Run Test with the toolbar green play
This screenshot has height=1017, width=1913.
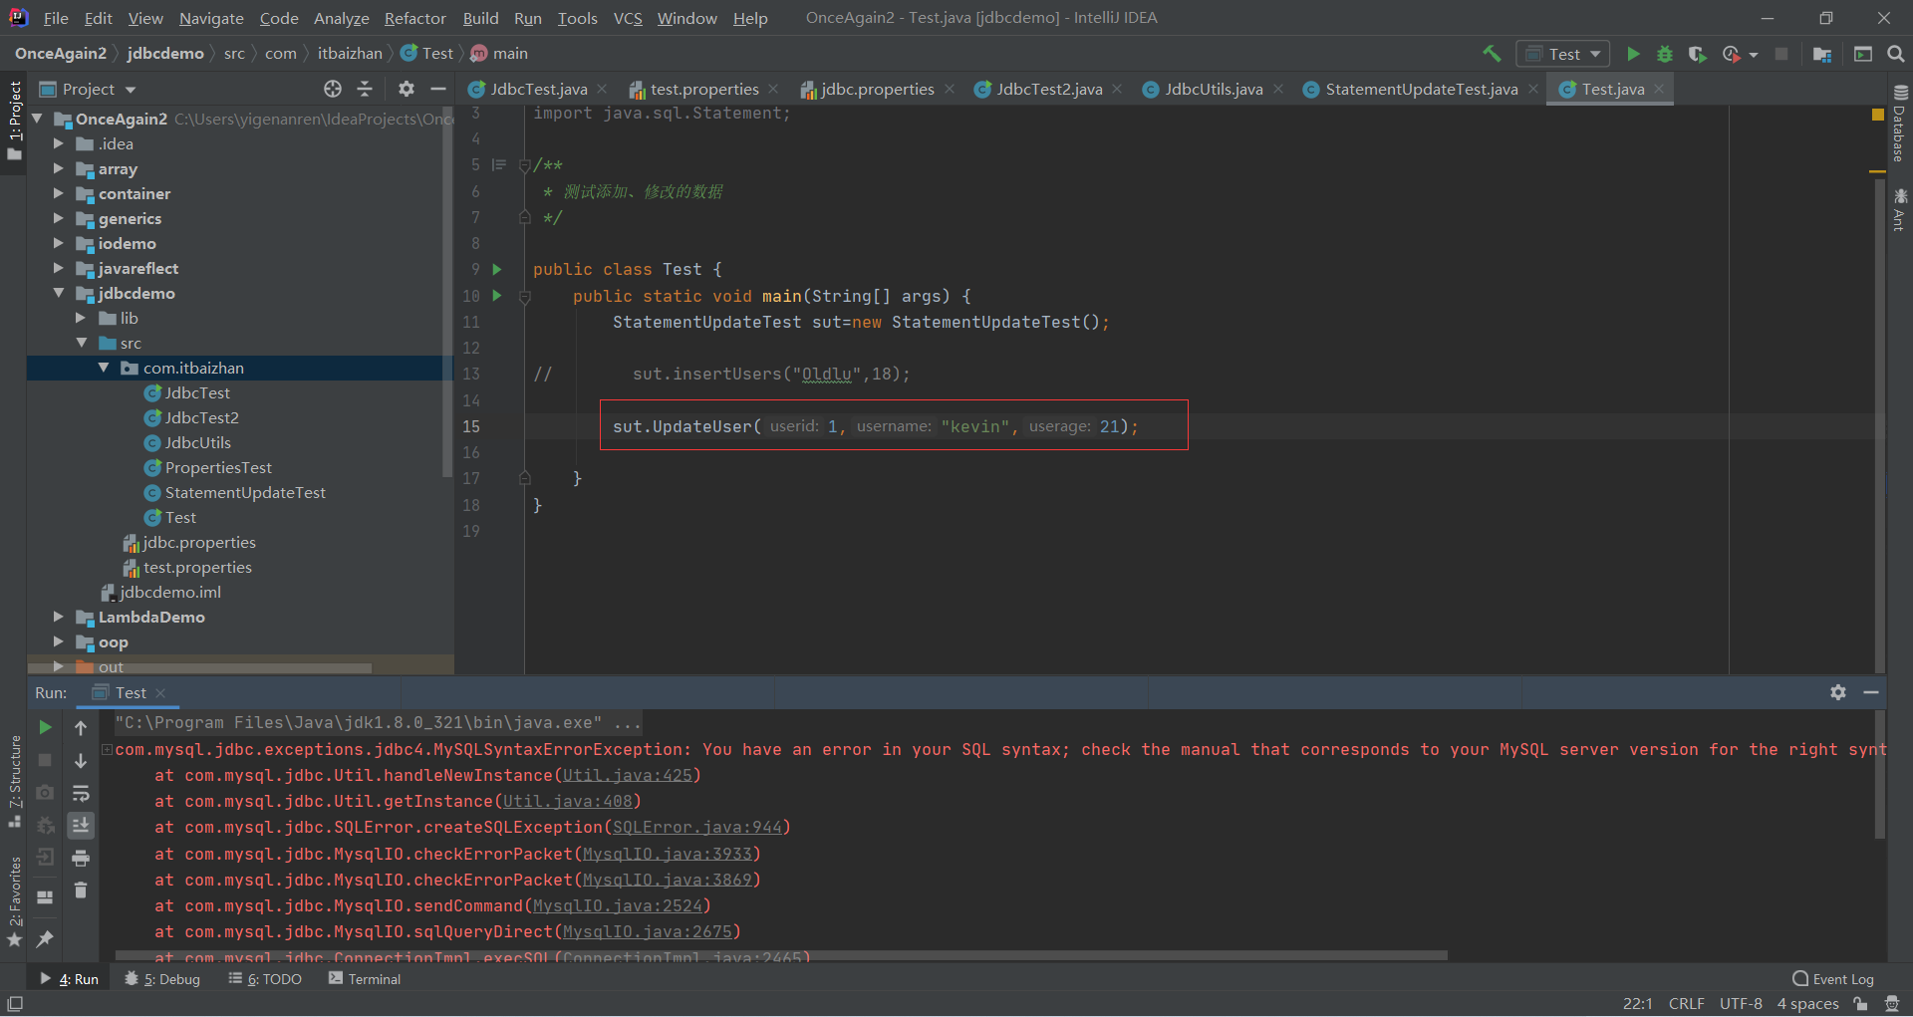pyautogui.click(x=1633, y=54)
